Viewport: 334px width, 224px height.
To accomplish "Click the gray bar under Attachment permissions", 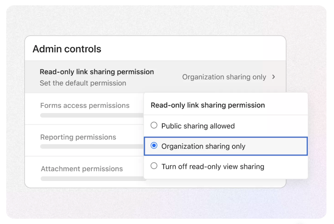I will point(91,179).
